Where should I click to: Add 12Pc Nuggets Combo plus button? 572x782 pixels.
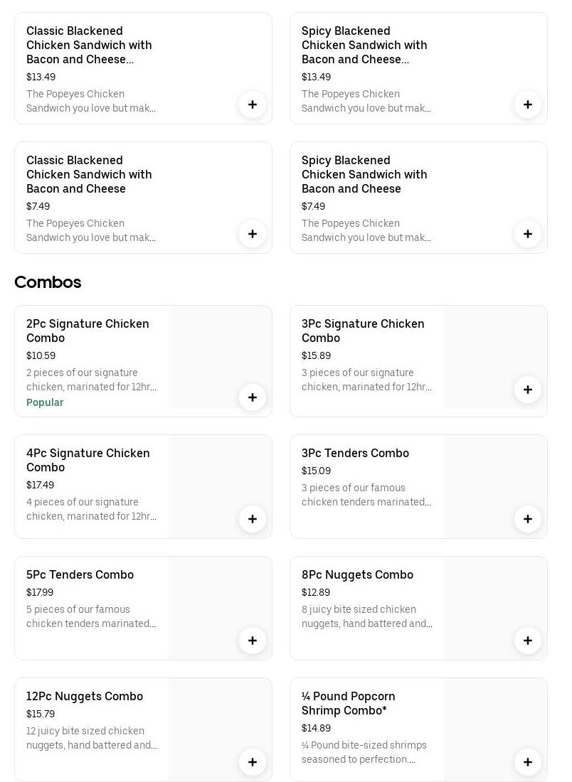pos(253,762)
